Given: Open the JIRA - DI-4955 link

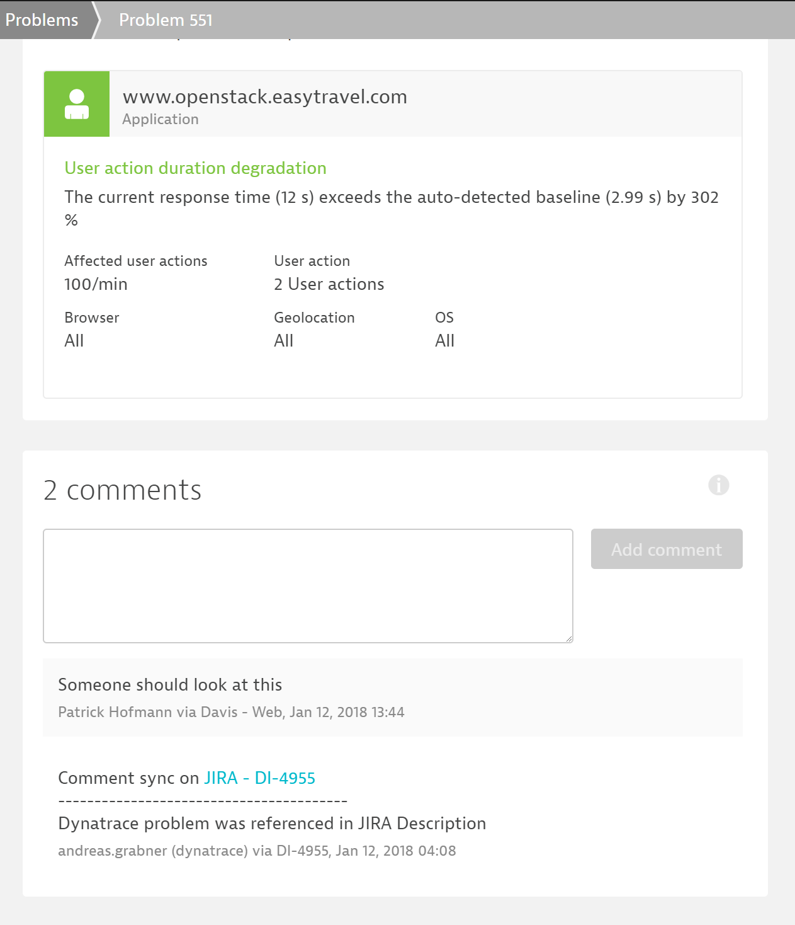Looking at the screenshot, I should coord(259,778).
